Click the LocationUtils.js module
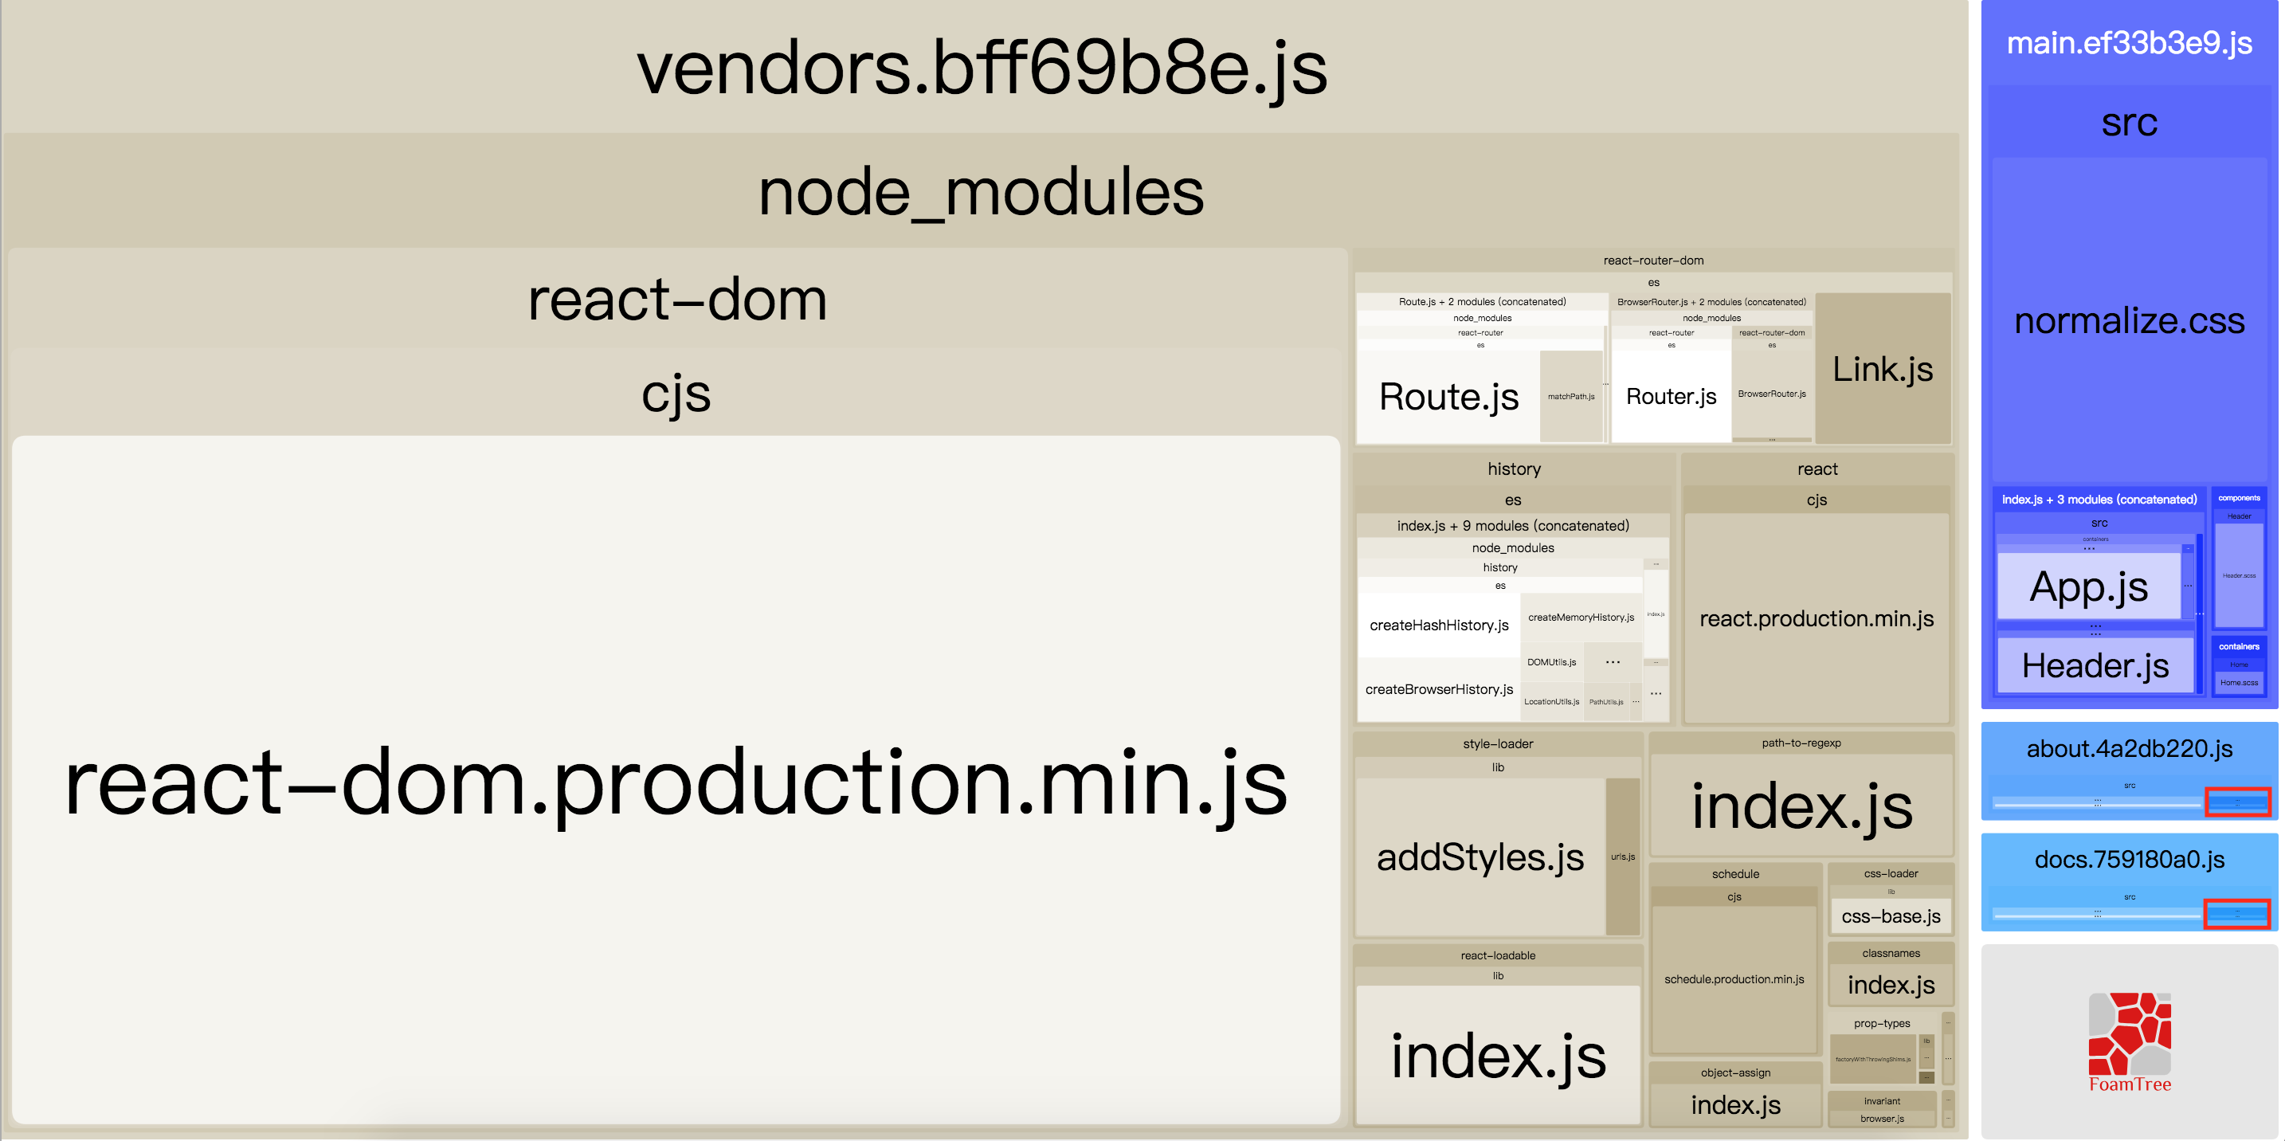Viewport: 2285px width, 1141px height. point(1551,701)
